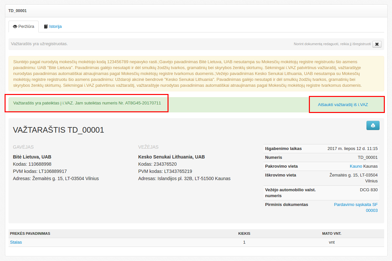
Task: Click the eye icon on Peržiūra tab
Action: [15, 27]
